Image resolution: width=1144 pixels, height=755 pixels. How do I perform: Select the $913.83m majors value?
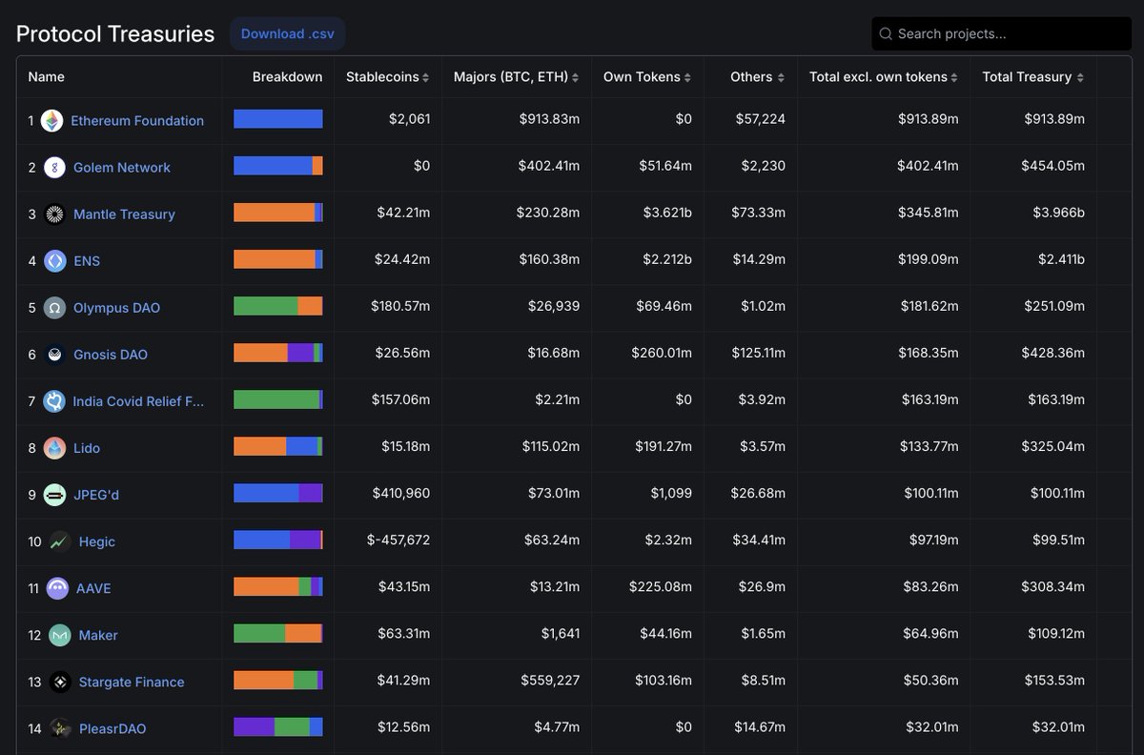point(549,119)
